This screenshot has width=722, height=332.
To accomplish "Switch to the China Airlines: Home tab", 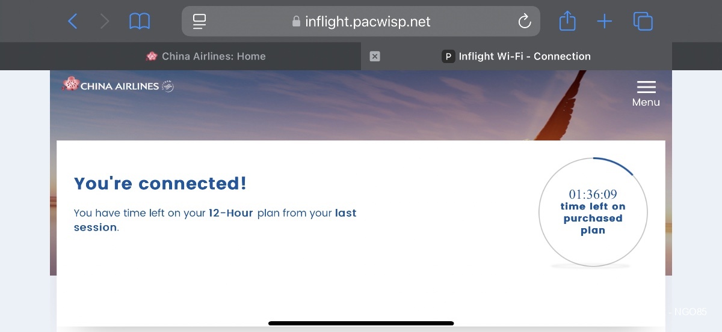I will coord(206,56).
